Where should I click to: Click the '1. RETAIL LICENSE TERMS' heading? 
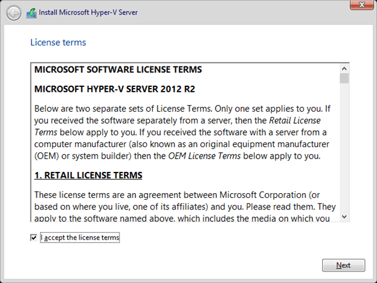88,176
